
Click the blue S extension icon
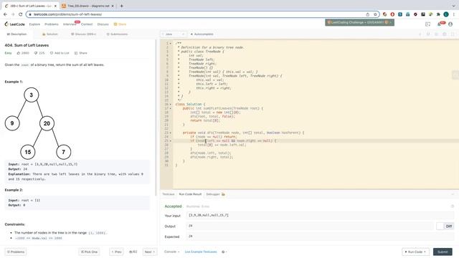400,14
